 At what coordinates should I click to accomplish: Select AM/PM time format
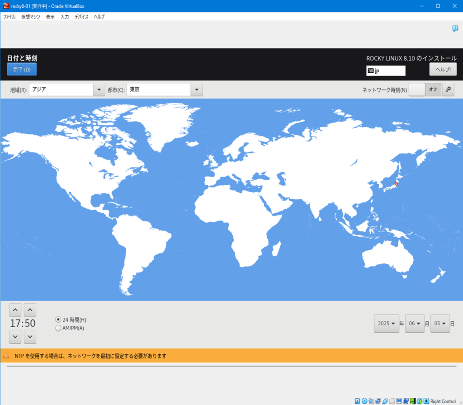pos(70,328)
